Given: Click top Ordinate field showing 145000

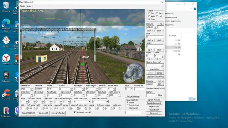Looking at the screenshot, I should click(150, 27).
